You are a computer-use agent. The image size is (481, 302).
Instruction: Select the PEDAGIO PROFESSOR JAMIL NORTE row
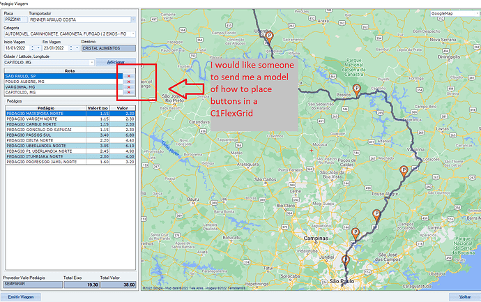[x=70, y=162]
